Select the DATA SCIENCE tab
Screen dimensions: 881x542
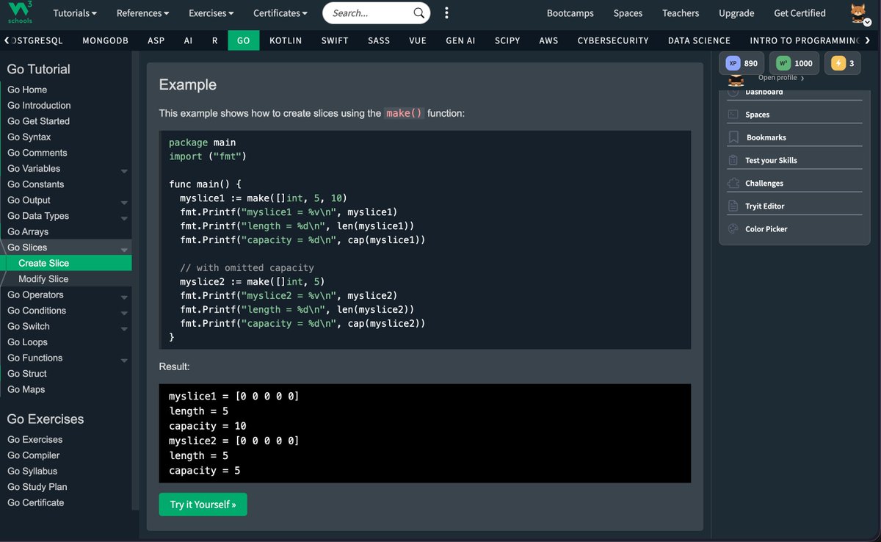pyautogui.click(x=699, y=40)
